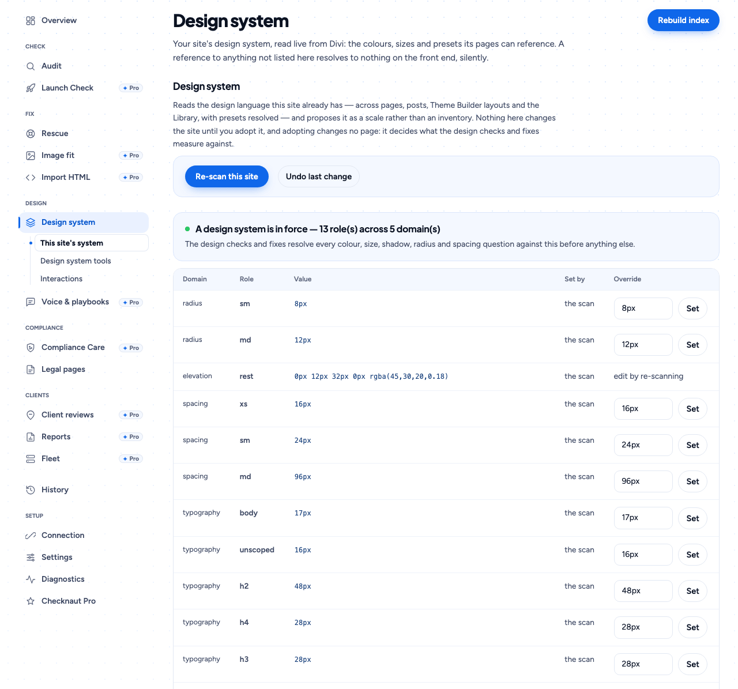Focus the typography h4 override field
738x689 pixels.
coord(643,627)
